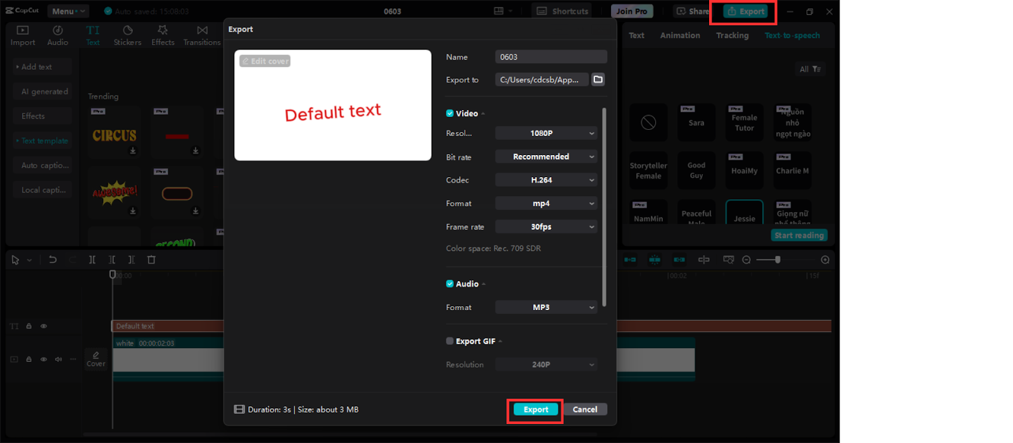Click the Start reading button

click(x=800, y=235)
